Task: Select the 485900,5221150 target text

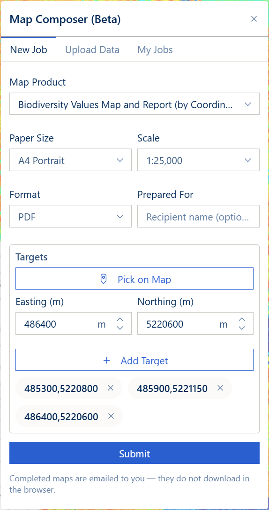Action: [172, 388]
